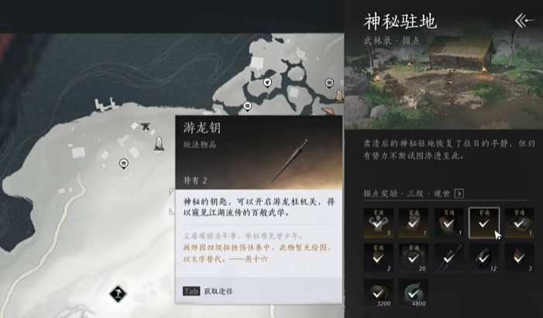
Task: Select reward icon with quantity 5
Action: 379,223
